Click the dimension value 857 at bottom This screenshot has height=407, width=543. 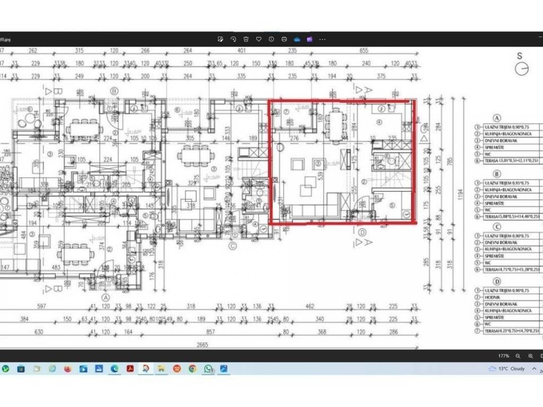point(211,332)
